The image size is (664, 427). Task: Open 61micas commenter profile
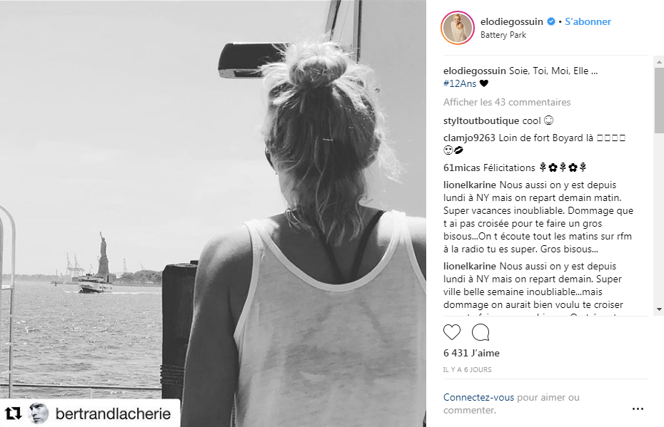[461, 168]
